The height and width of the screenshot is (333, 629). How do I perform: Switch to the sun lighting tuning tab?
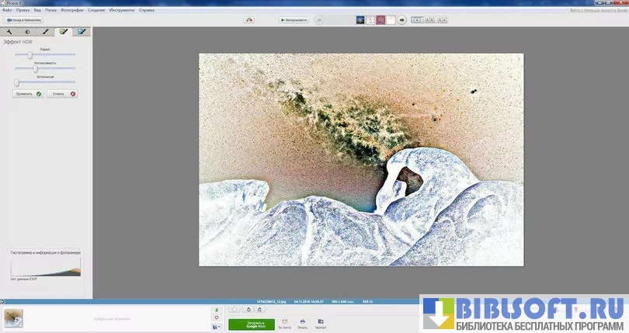click(x=27, y=32)
